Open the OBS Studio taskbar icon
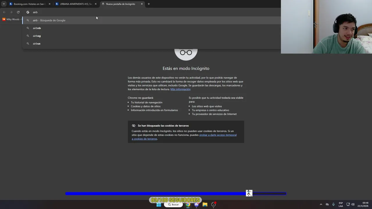This screenshot has width=372, height=209. click(x=214, y=205)
